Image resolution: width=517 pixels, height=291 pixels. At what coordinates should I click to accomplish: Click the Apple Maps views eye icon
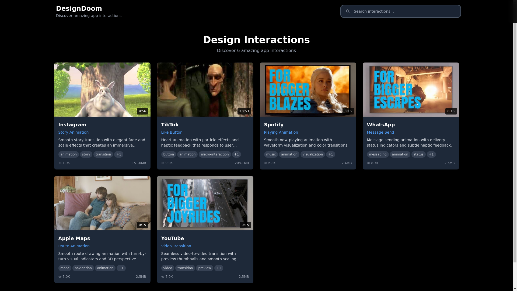[x=60, y=277]
